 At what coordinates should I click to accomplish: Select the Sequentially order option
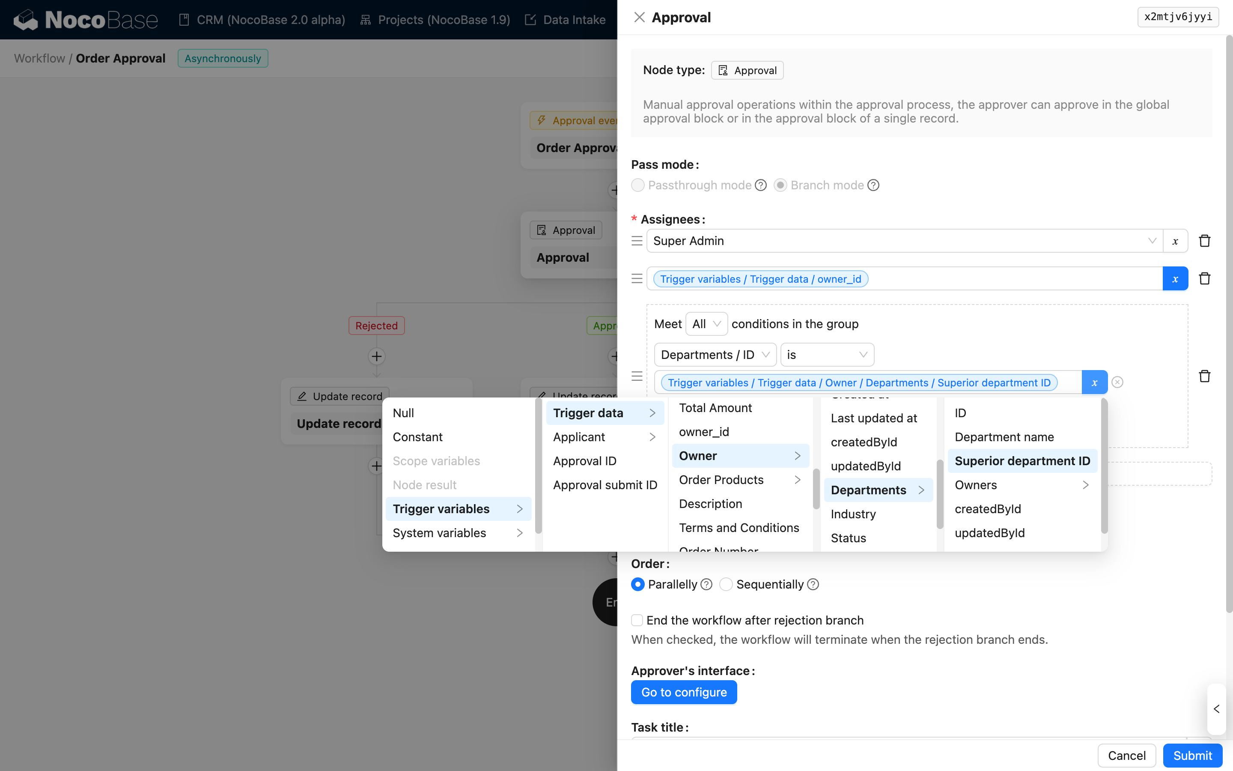726,584
